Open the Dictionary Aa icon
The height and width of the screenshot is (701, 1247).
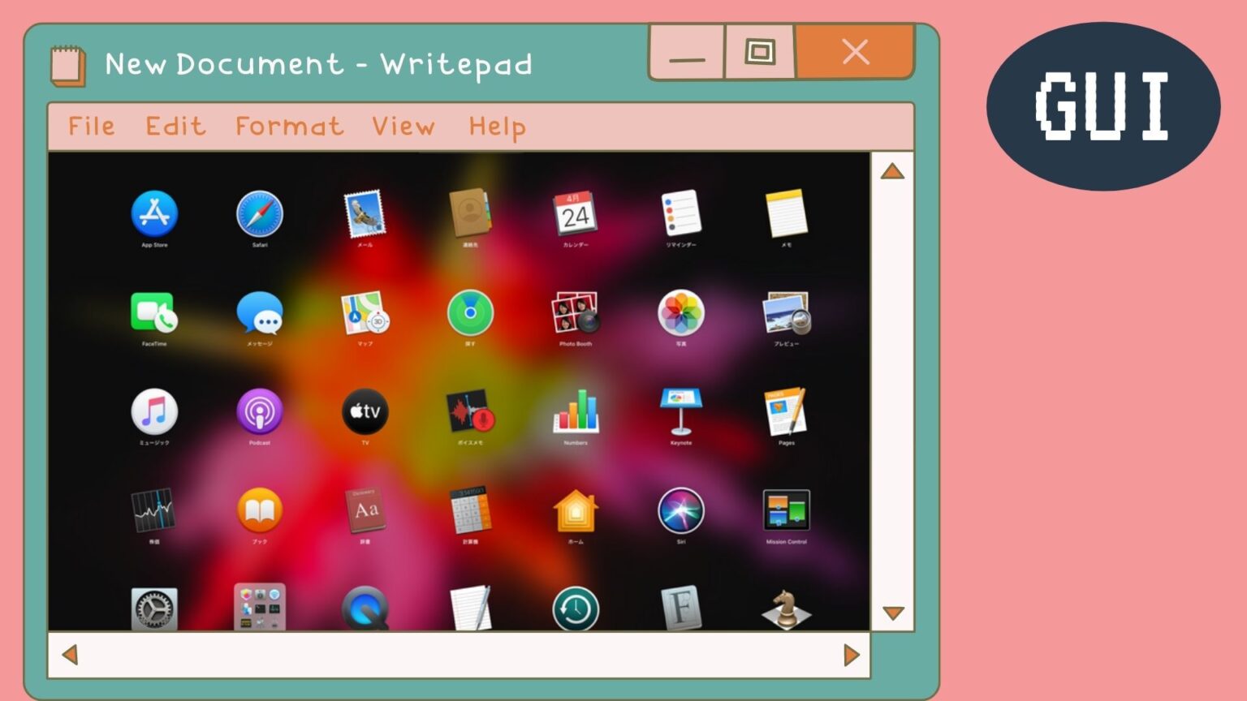tap(365, 510)
